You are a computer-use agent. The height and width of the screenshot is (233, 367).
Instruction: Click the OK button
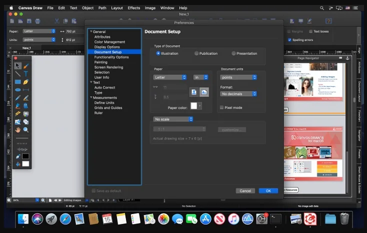click(268, 191)
